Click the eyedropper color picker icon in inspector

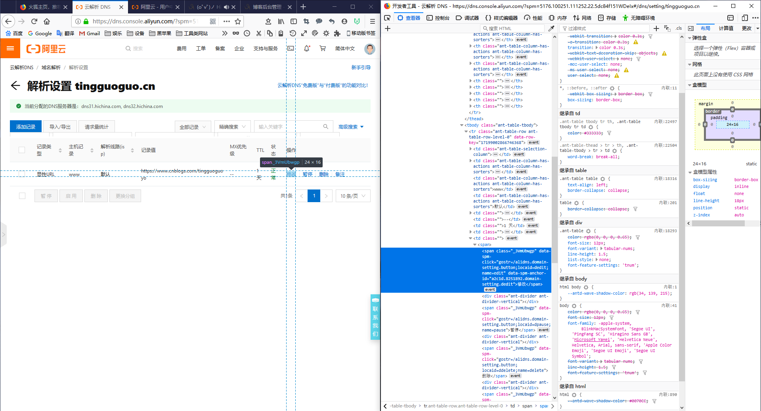coord(551,28)
